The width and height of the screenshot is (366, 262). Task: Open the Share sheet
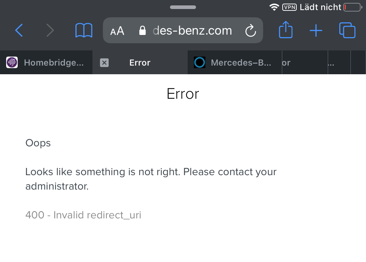click(x=286, y=30)
